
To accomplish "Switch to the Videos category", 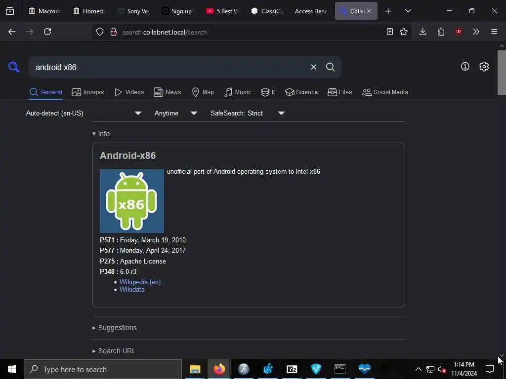I will point(129,92).
